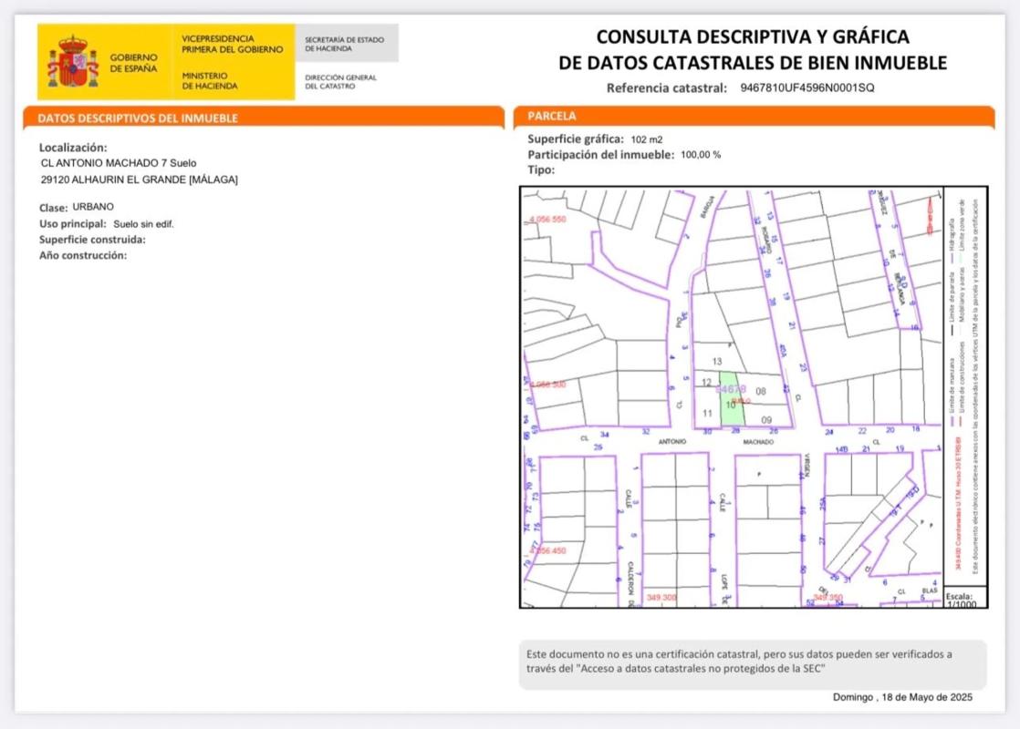Click parcel 09 on the cadastral map

pos(766,419)
